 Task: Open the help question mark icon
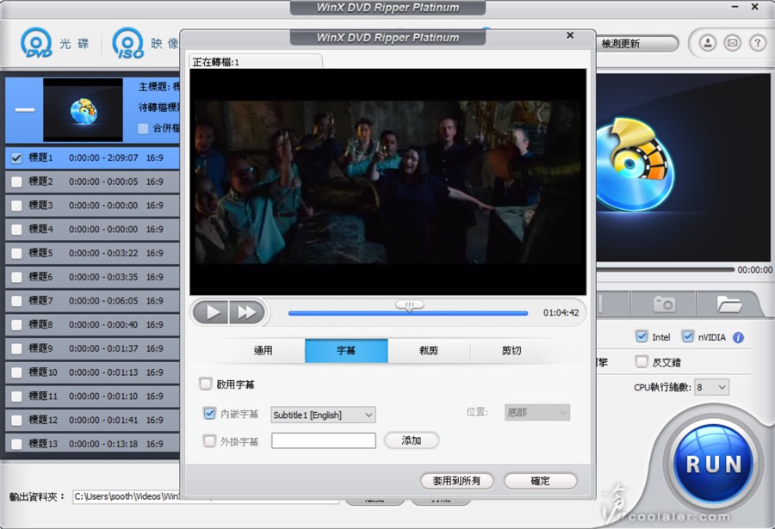pos(757,44)
